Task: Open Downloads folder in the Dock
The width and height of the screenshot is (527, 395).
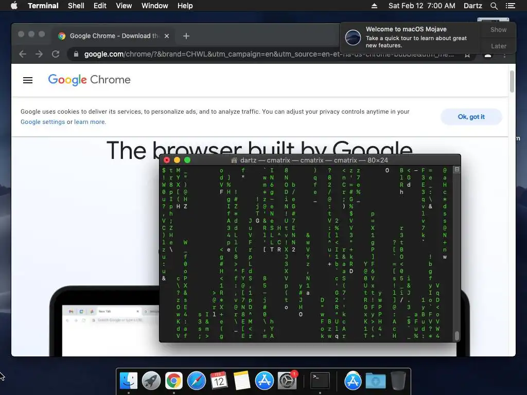Action: 375,381
